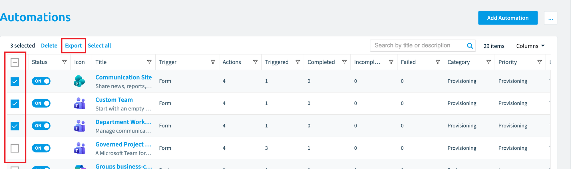Click Communication Site's Provisioning category cell

click(462, 81)
